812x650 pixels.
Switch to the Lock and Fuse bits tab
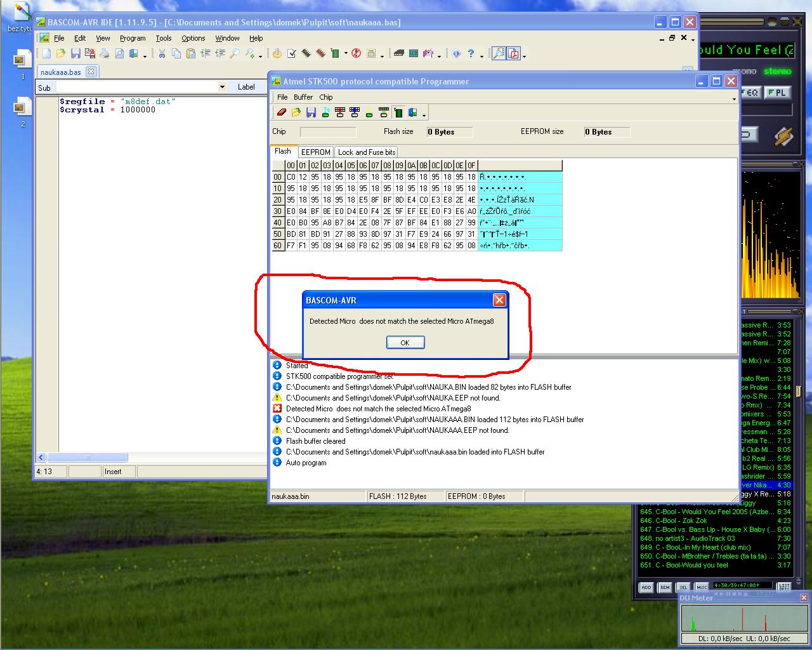(367, 152)
